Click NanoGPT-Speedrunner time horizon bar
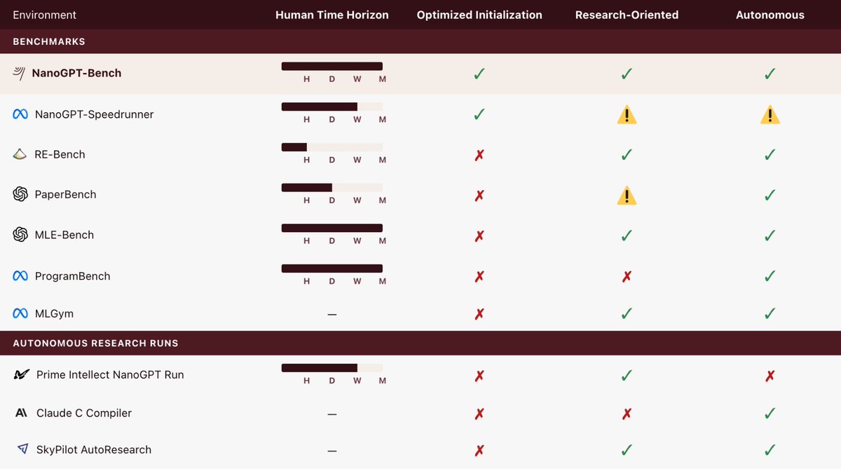 point(332,107)
